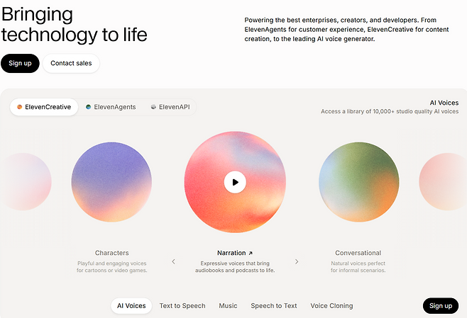Click the green ElevenAgents dot icon
Viewport: 467px width, 318px height.
point(89,107)
